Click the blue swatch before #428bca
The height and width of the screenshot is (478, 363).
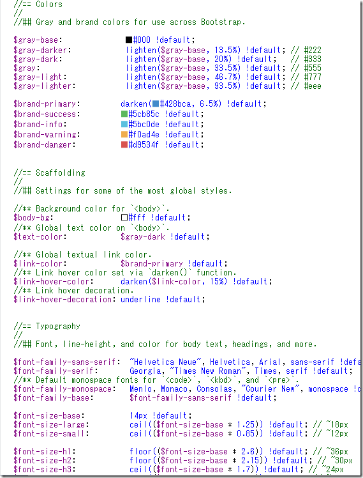(x=156, y=104)
